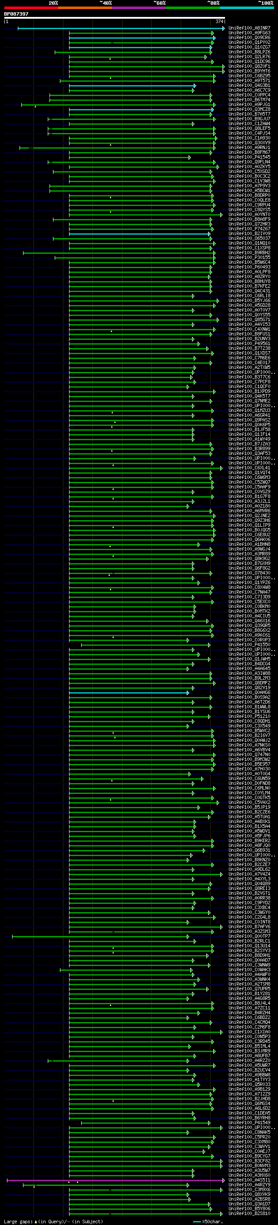Select the UniRef100_A9PJG1 label
This screenshot has width=278, height=1225.
[249, 105]
